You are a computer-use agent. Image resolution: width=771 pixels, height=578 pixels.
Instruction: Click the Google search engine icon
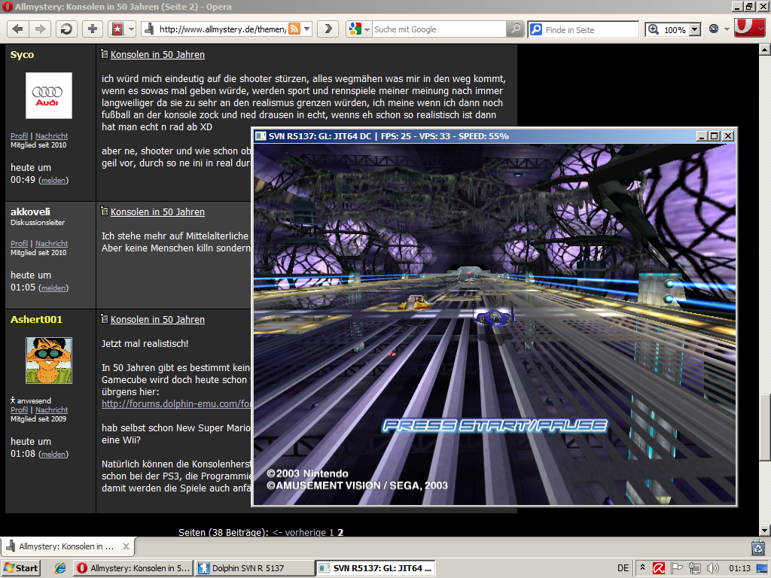[355, 29]
